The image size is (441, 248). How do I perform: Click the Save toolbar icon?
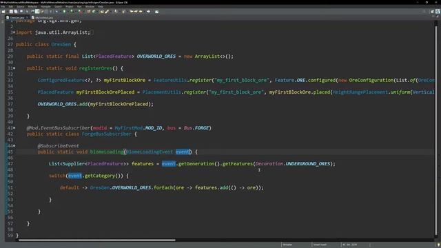[x=11, y=12]
